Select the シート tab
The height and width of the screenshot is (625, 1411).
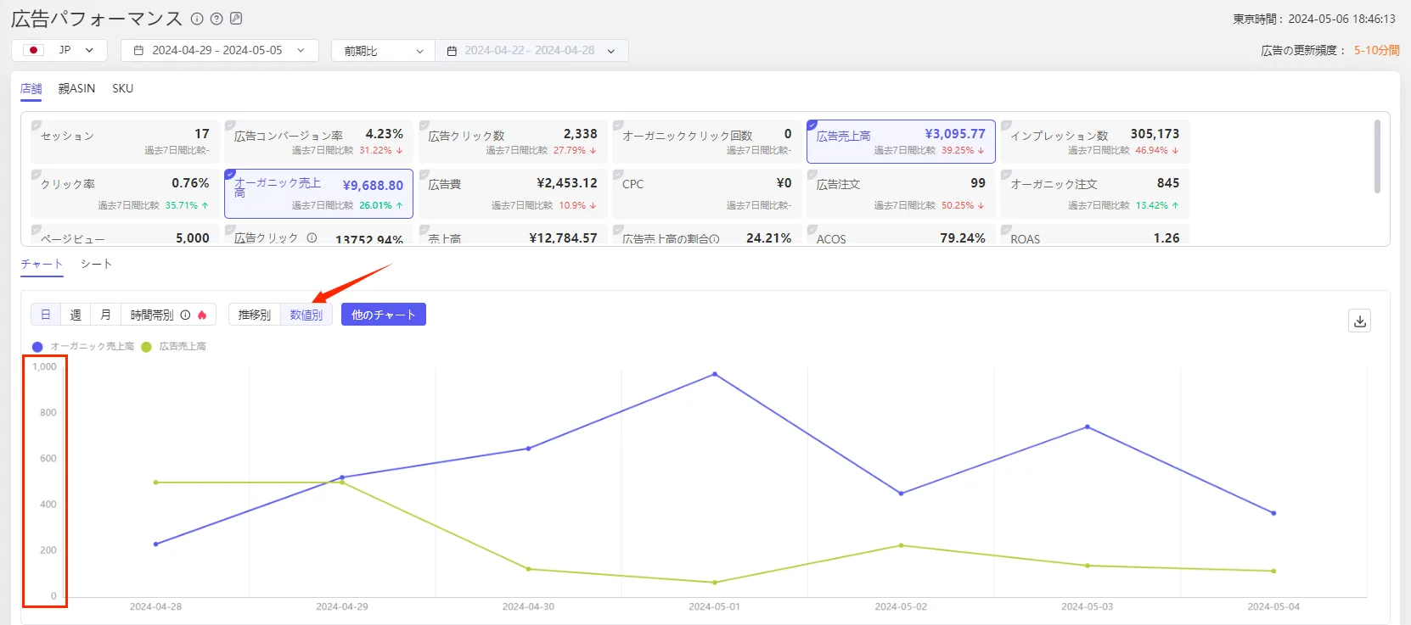(x=96, y=264)
